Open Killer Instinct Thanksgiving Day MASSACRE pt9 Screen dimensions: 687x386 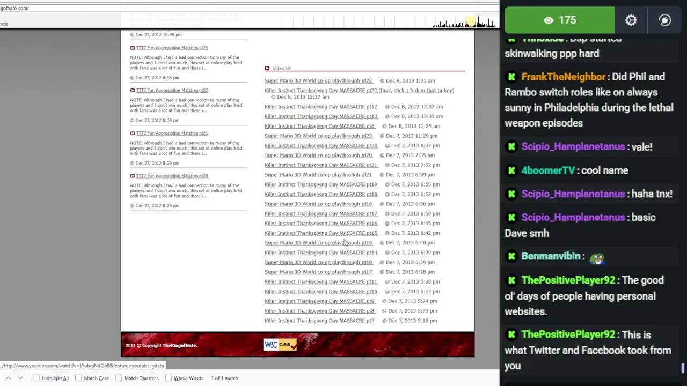[319, 301]
